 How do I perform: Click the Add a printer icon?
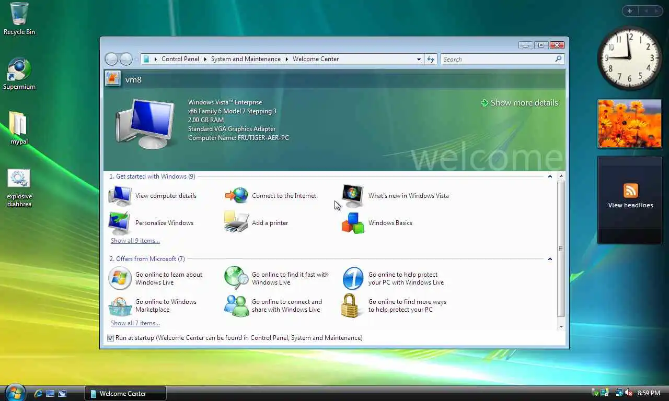pyautogui.click(x=236, y=222)
